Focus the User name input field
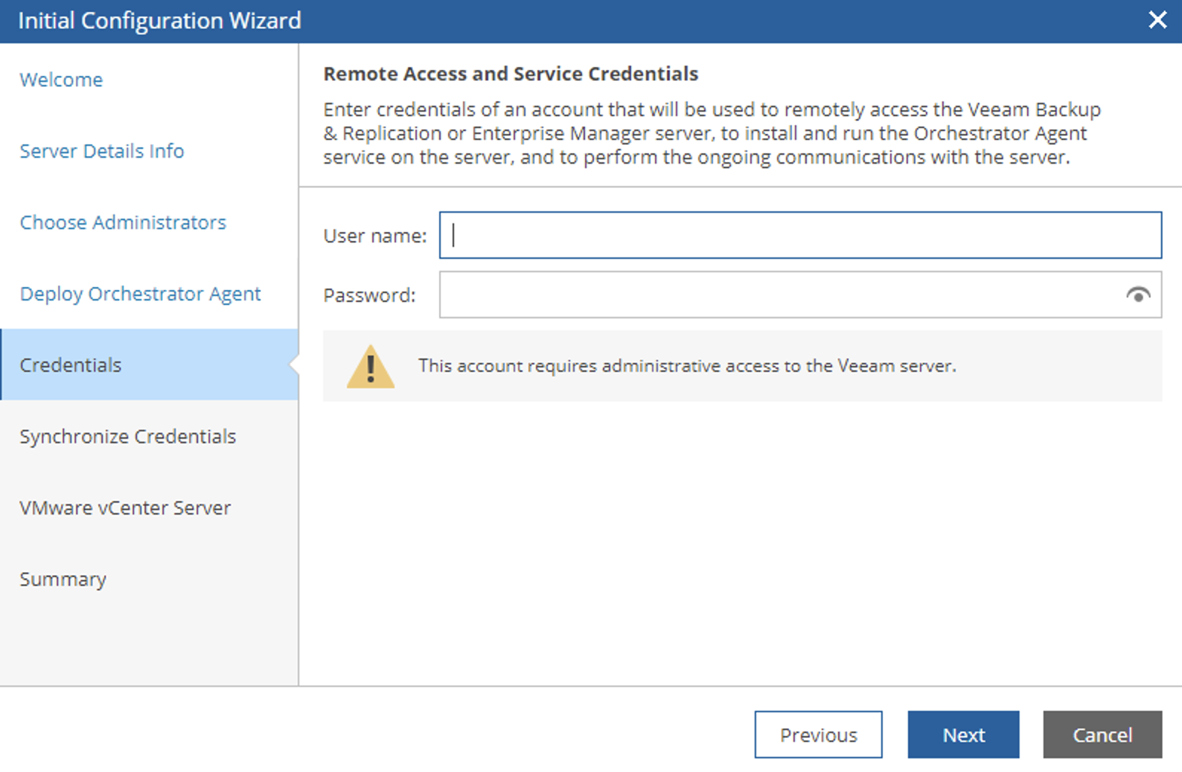 800,235
